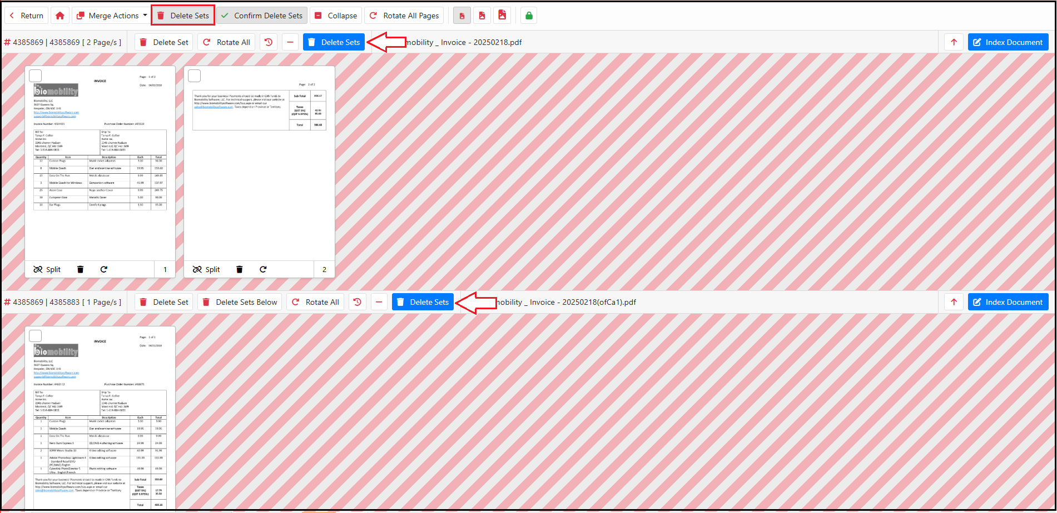
Task: Click the first red PDF icon in toolbar
Action: coord(461,16)
